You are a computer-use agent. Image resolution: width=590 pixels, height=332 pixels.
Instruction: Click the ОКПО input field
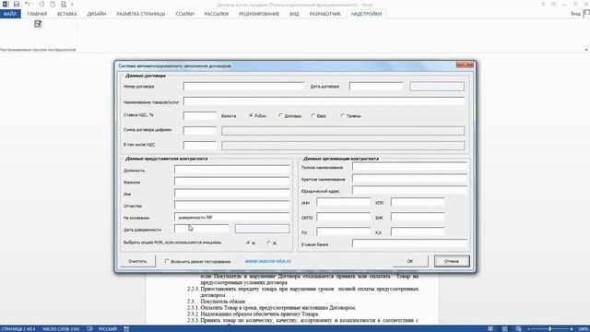(x=344, y=218)
